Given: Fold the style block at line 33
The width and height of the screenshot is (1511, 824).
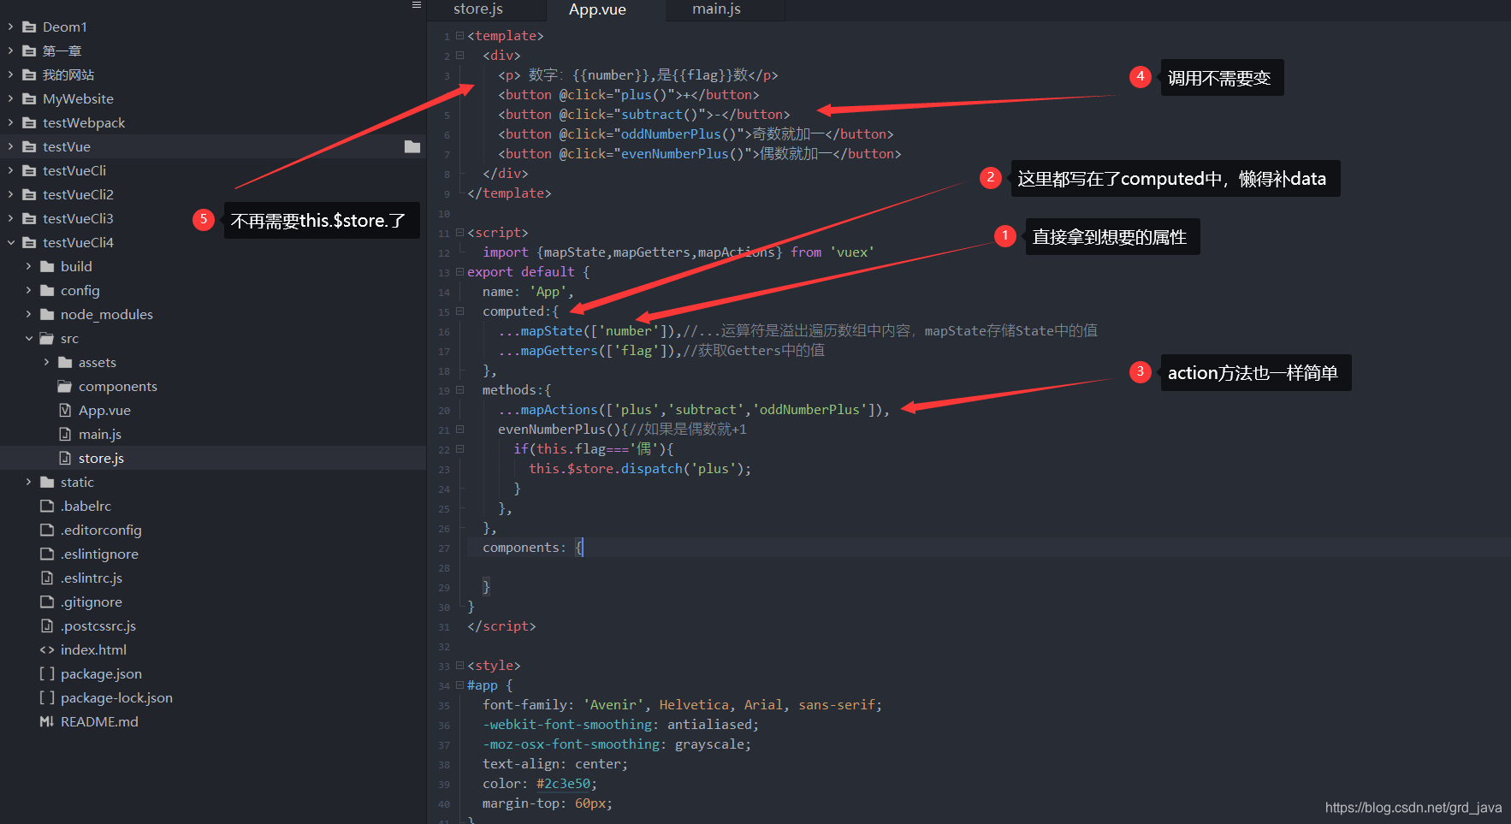Looking at the screenshot, I should point(459,666).
